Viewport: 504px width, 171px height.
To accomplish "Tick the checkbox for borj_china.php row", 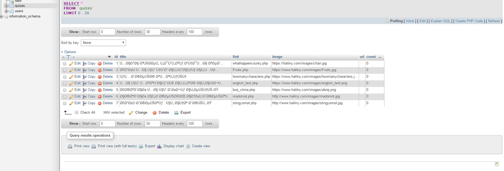I will (65, 90).
